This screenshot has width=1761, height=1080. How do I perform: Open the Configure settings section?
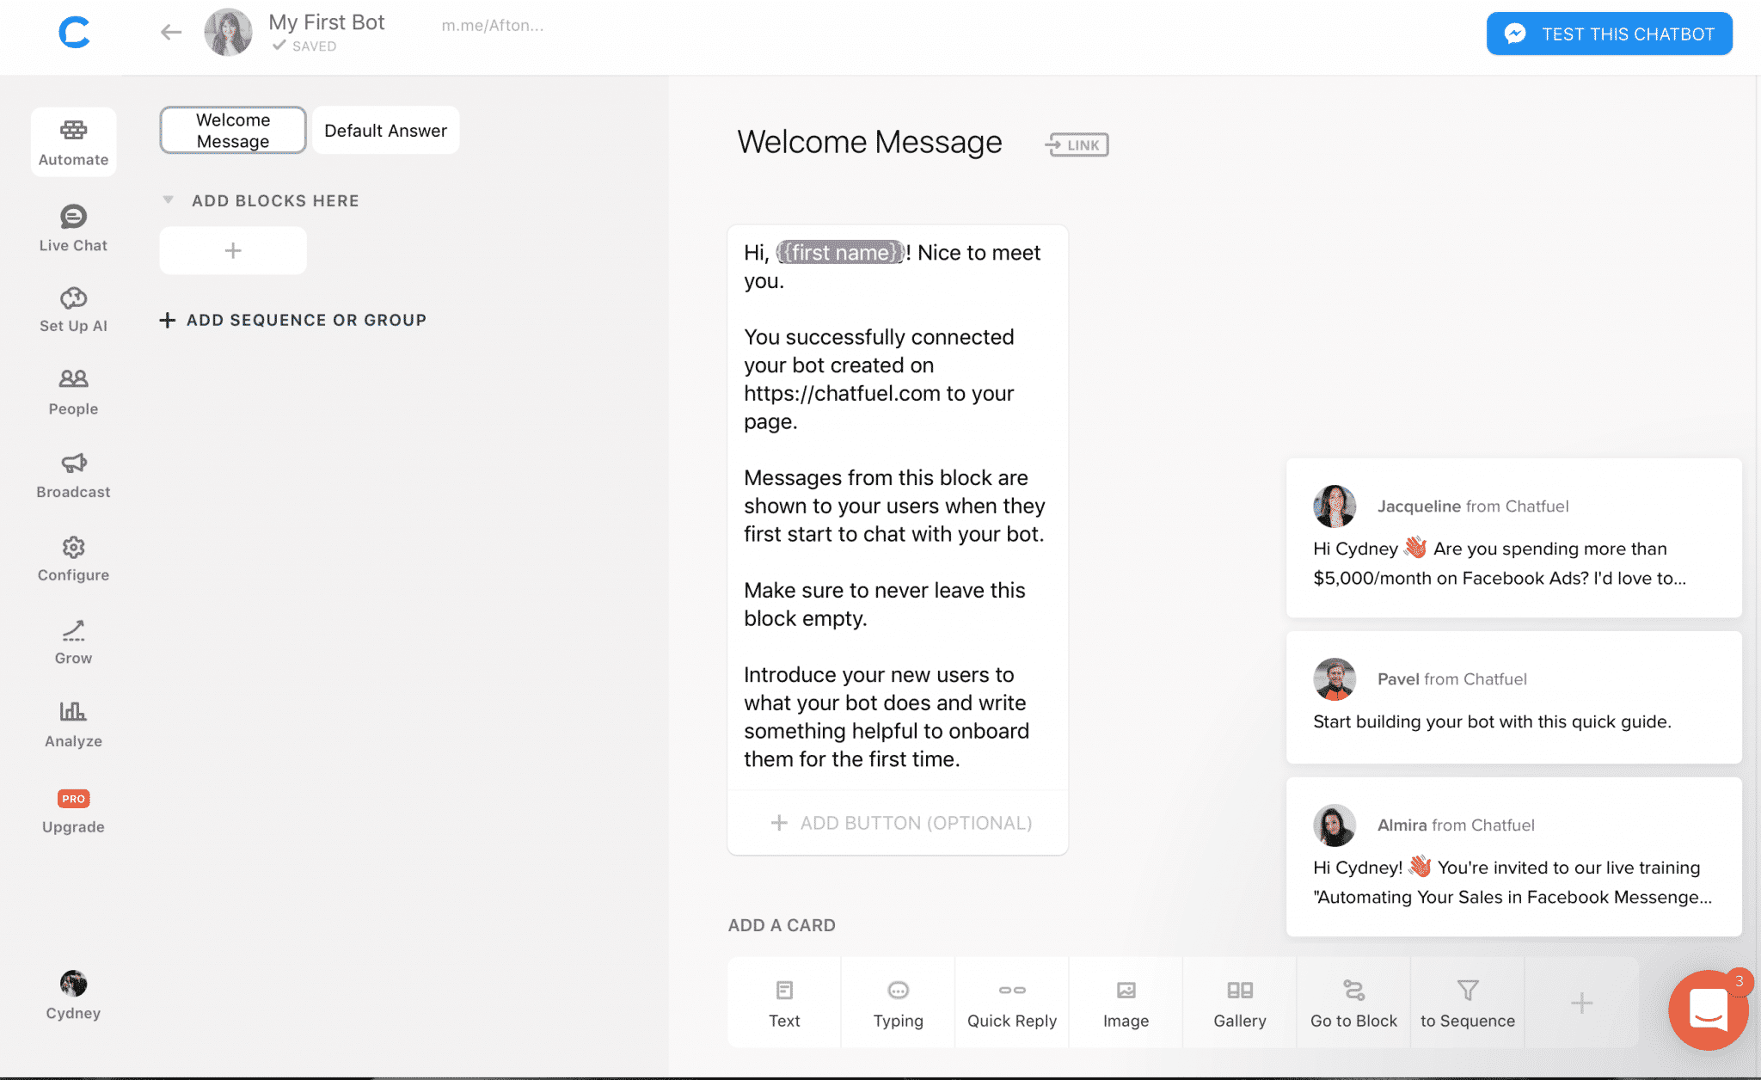pyautogui.click(x=73, y=560)
